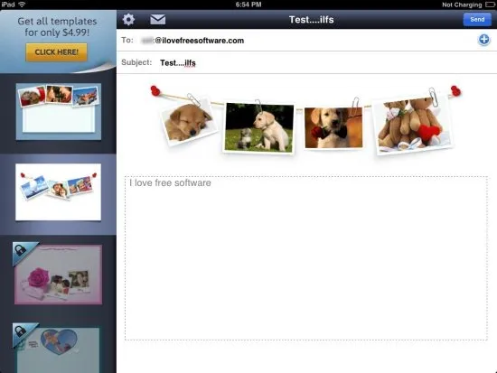Screen dimensions: 497x373
Task: Tap the message body 'I love free software'
Action: pos(305,258)
